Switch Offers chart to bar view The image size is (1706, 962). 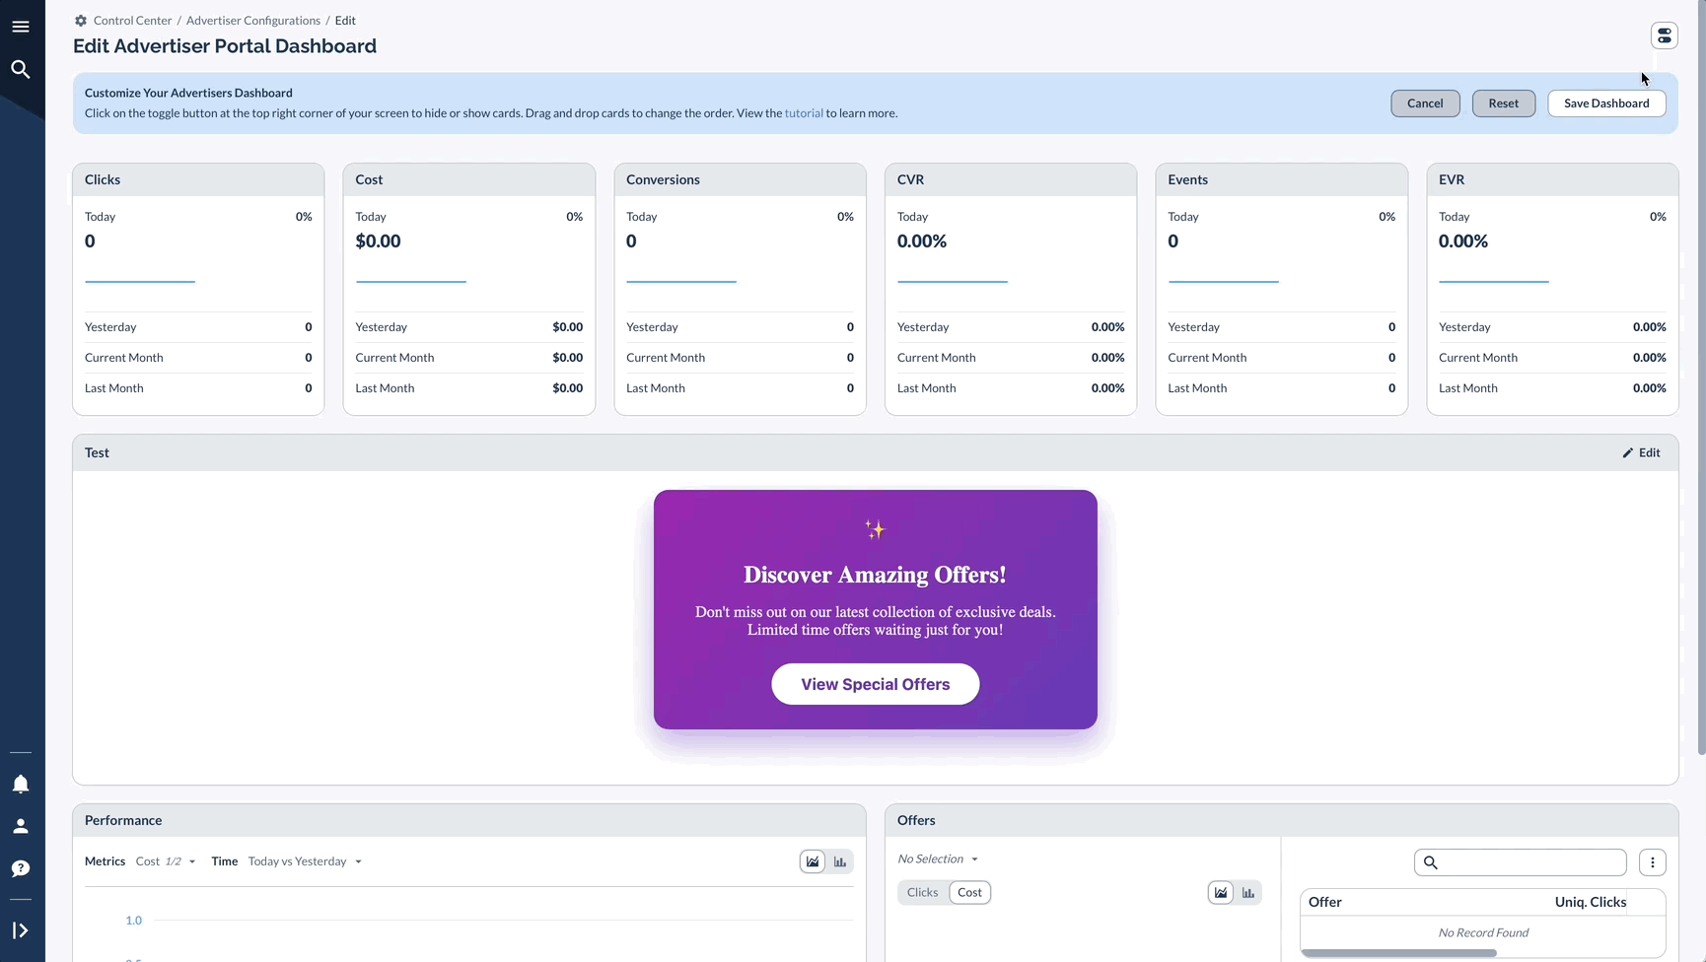coord(1248,893)
